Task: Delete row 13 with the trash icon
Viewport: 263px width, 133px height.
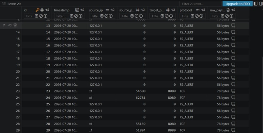Action: pyautogui.click(x=15, y=25)
